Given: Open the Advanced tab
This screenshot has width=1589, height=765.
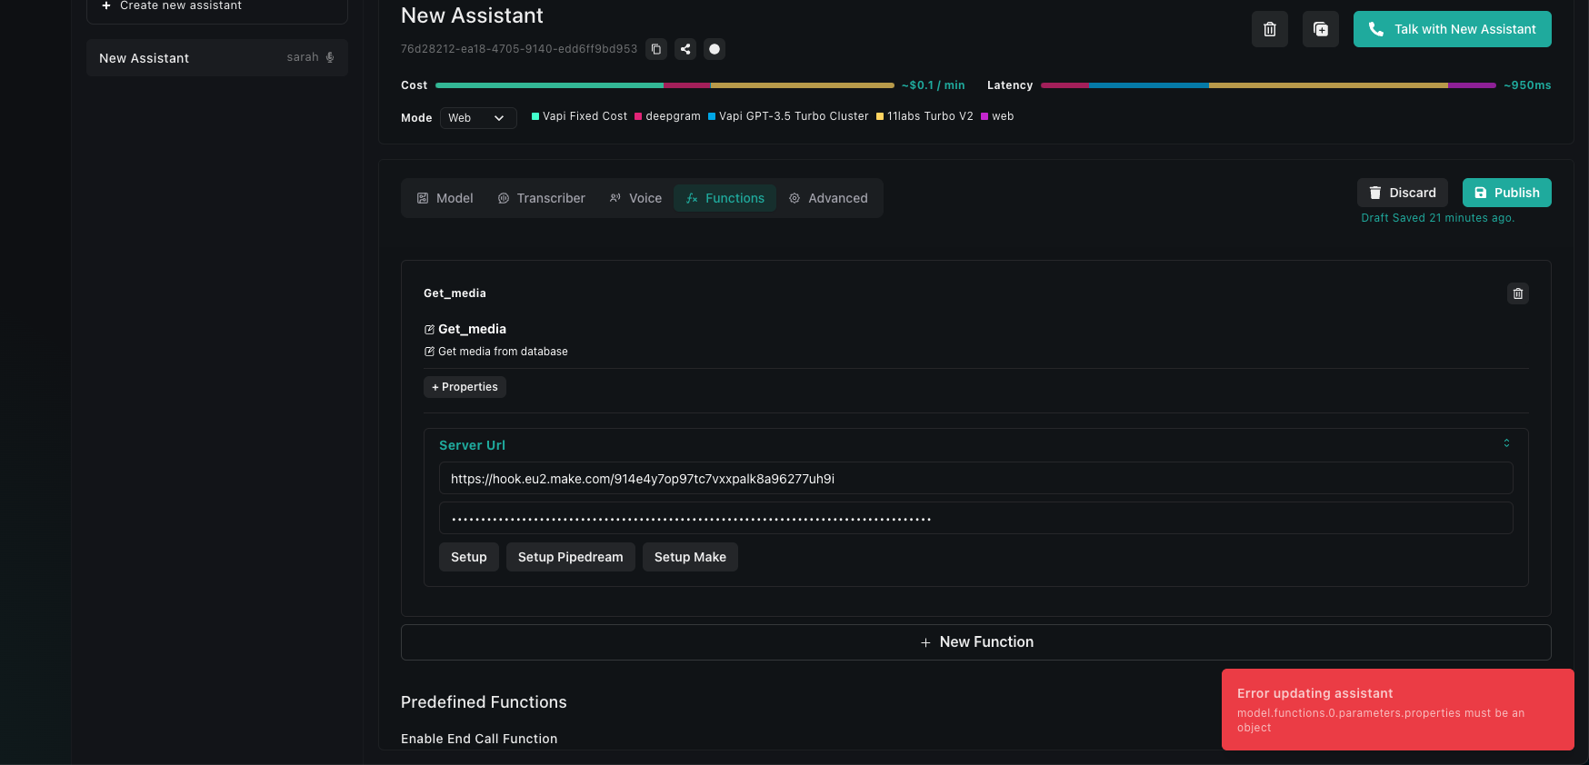Looking at the screenshot, I should coord(828,198).
